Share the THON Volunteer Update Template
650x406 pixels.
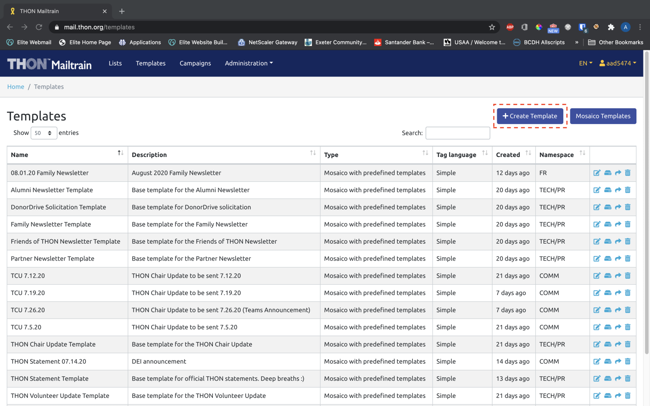click(x=618, y=396)
